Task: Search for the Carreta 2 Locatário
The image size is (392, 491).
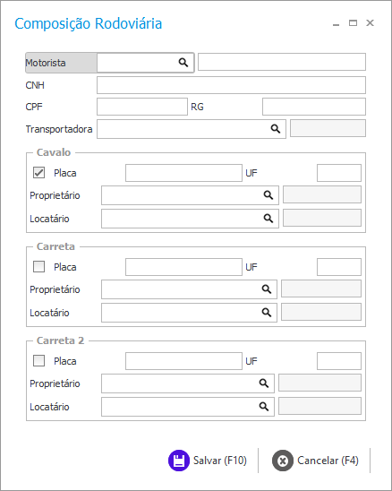Action: coord(264,407)
